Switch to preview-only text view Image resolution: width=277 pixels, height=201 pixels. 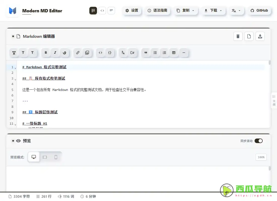(111, 11)
